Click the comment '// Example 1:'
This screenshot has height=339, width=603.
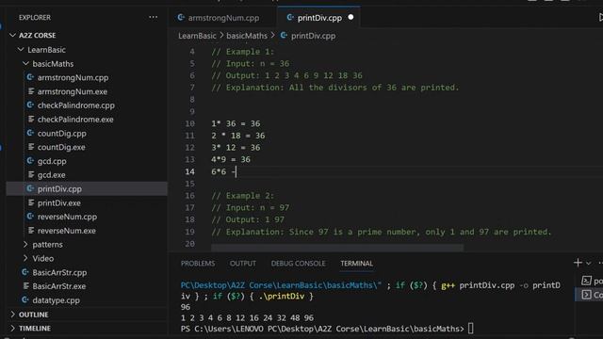[243, 52]
